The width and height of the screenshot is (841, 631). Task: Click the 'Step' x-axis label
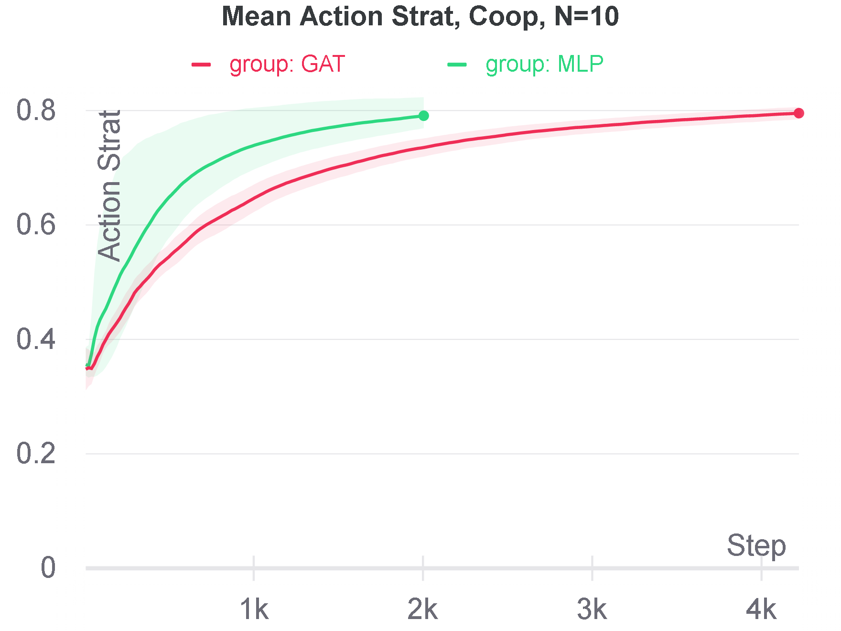pos(756,545)
